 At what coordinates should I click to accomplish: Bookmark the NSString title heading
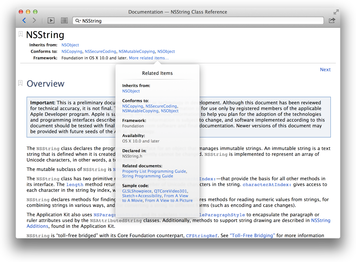point(21,34)
